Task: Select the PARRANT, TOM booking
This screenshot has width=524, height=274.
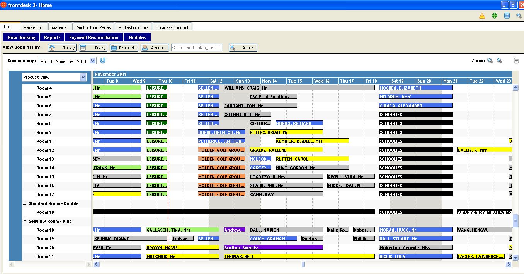Action: [260, 105]
